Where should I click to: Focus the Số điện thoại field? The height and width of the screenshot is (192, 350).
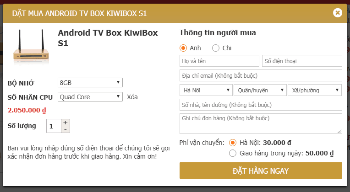click(302, 61)
